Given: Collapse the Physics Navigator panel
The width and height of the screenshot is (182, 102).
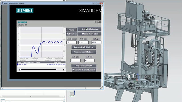Looking at the screenshot, I should point(64,1).
